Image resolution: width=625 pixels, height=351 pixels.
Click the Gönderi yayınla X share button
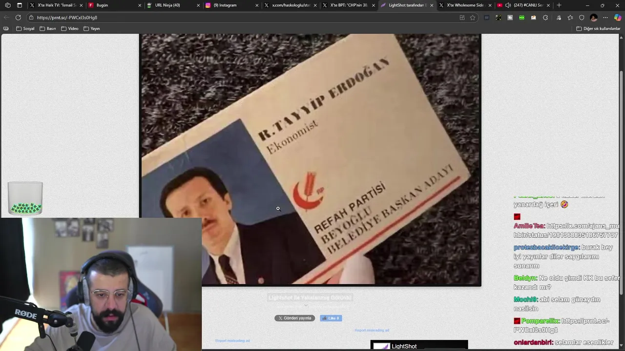tap(294, 318)
